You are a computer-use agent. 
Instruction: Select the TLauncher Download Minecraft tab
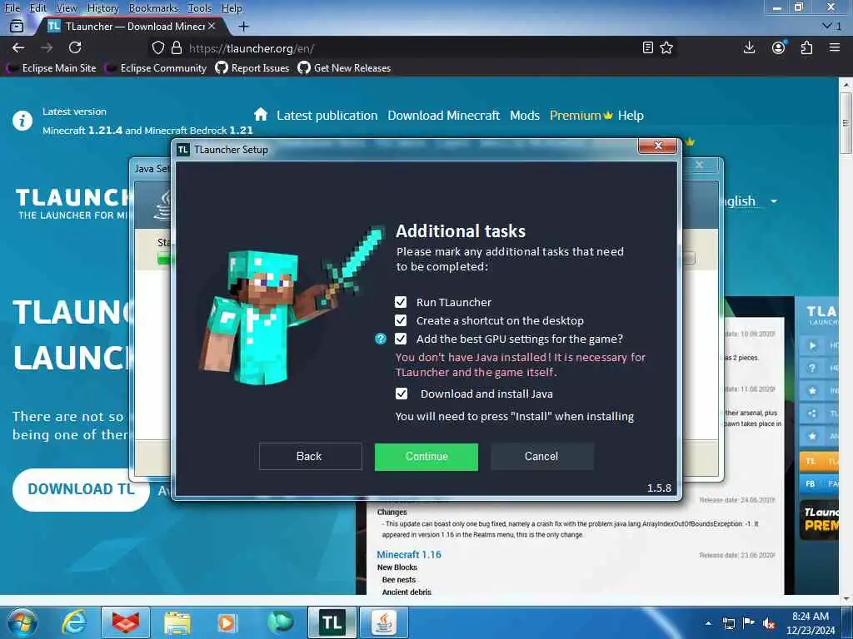(129, 26)
